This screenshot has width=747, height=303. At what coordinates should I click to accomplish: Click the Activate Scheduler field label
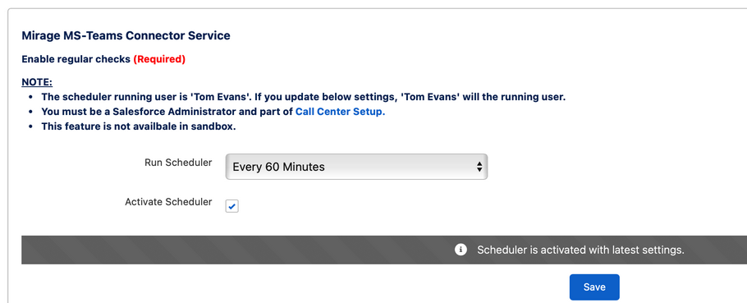click(168, 201)
